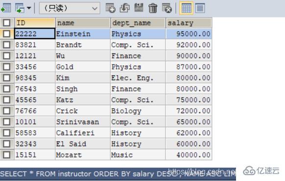
Task: Select the ID cell 76543
Action: (35, 89)
